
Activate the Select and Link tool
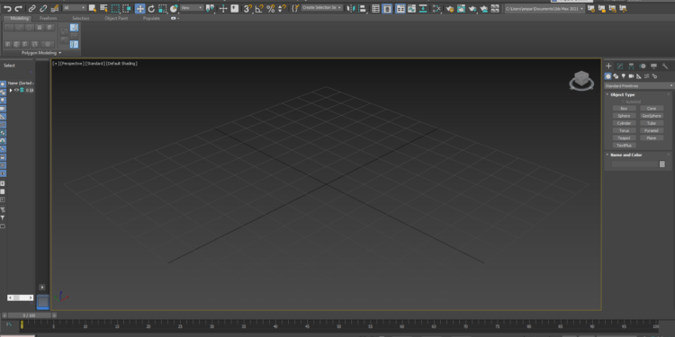point(31,8)
